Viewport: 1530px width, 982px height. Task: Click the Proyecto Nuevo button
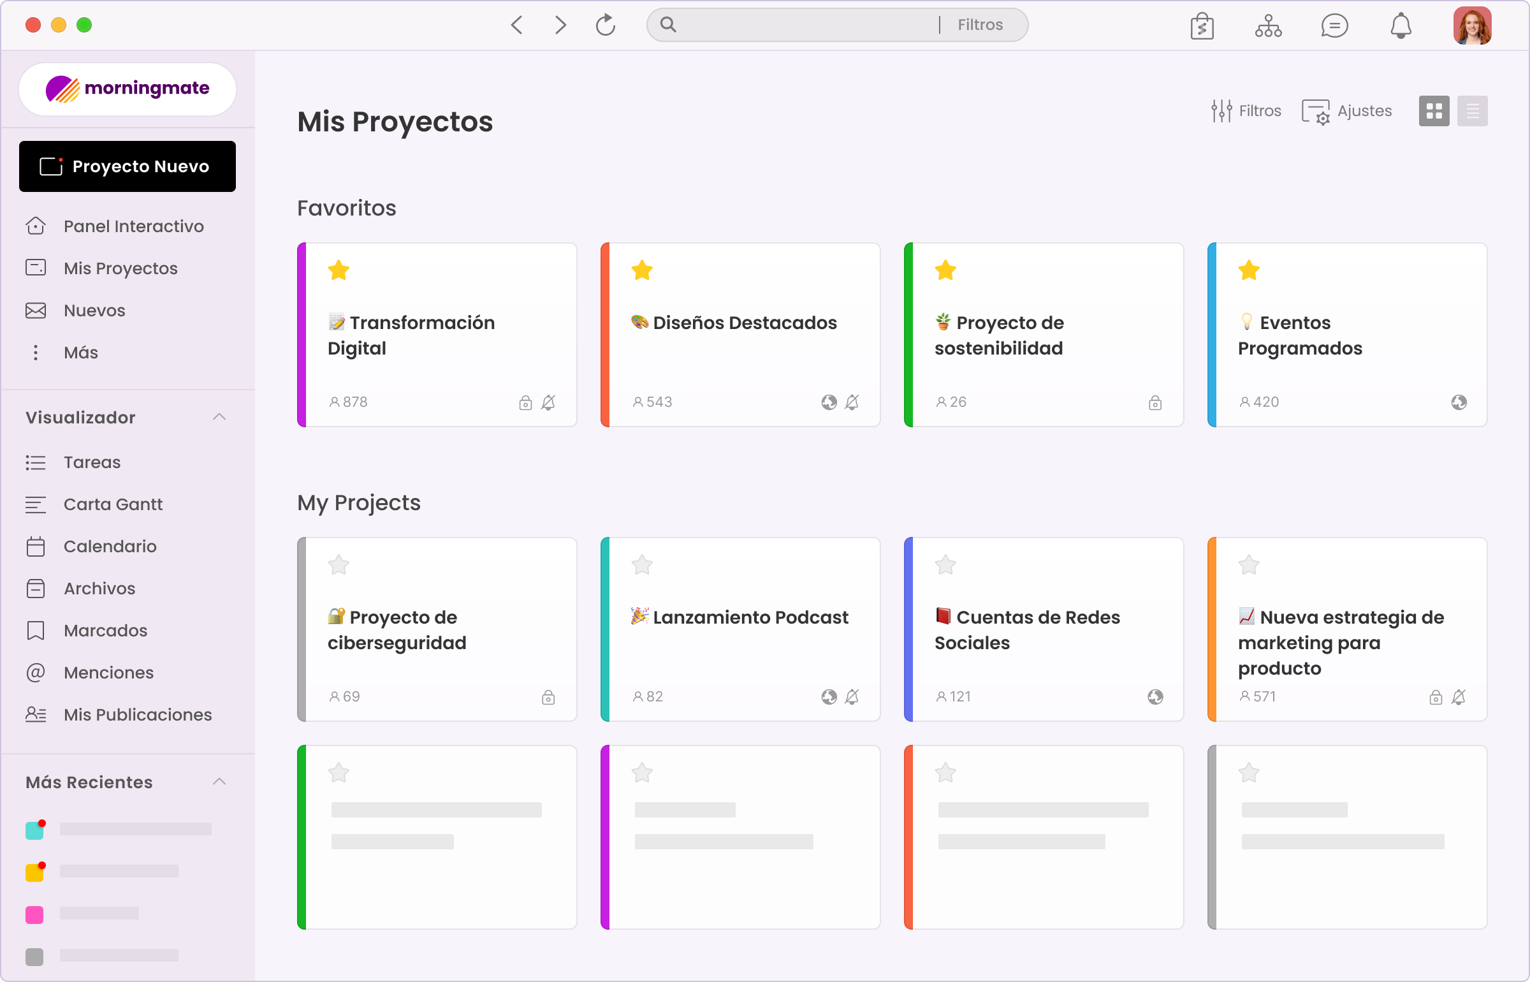(127, 166)
